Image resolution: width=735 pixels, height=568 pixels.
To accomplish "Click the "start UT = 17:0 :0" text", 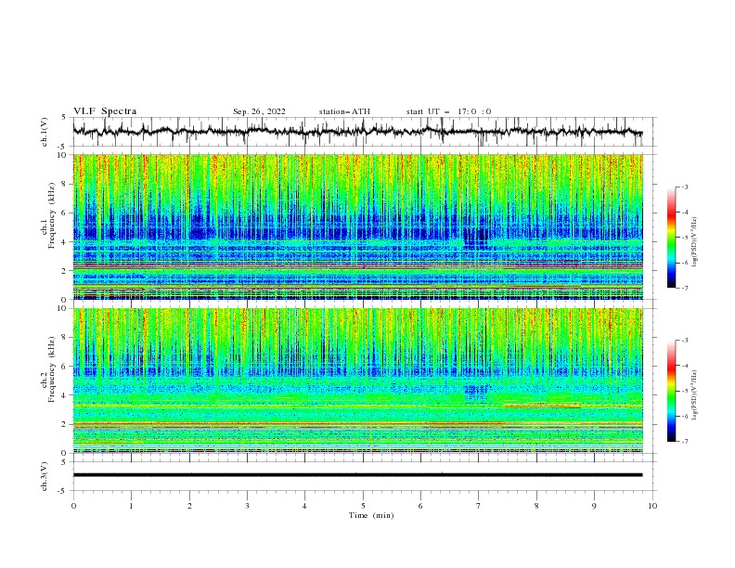I will tap(448, 111).
